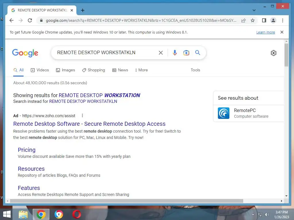Click the horizontal scrollbar thumb
The height and width of the screenshot is (220, 294).
127,201
